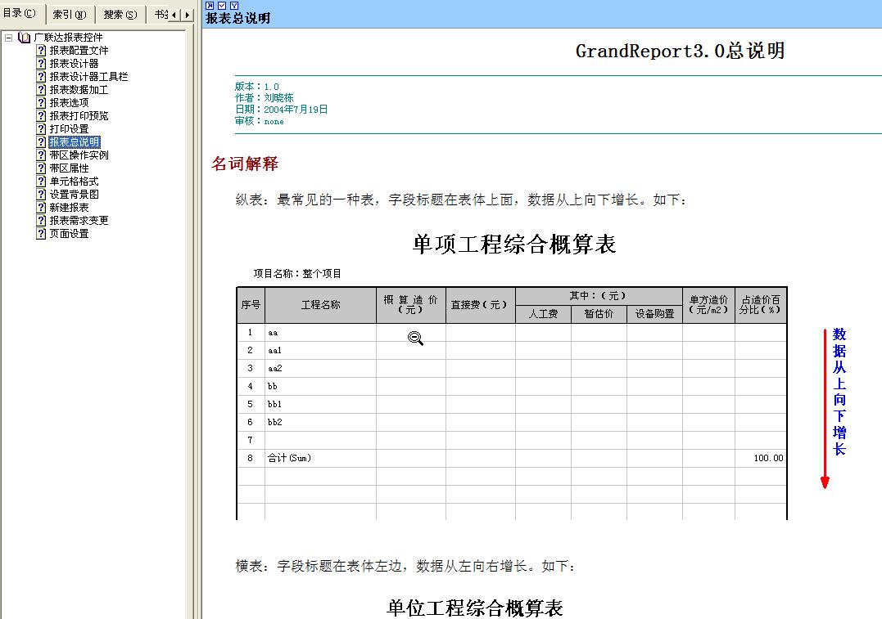
Task: Click the help page icon beside 带区属性
Action: coord(41,168)
